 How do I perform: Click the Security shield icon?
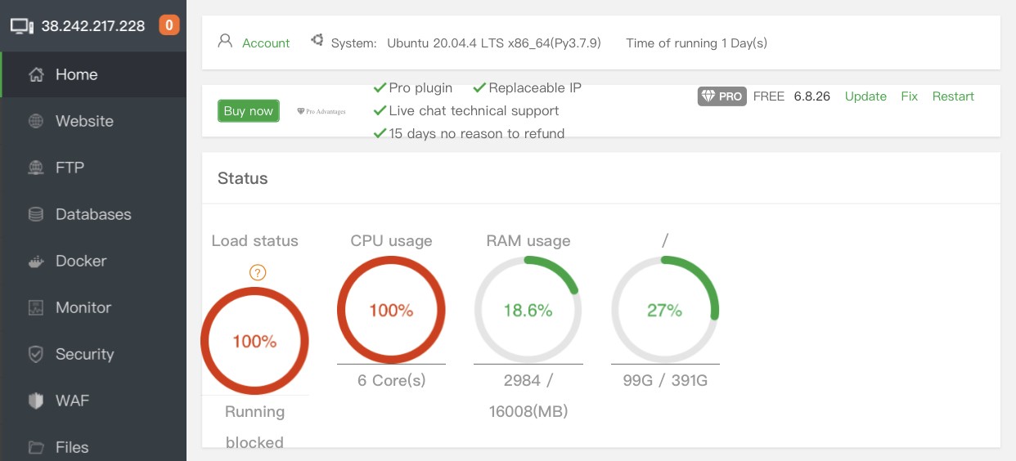click(36, 355)
